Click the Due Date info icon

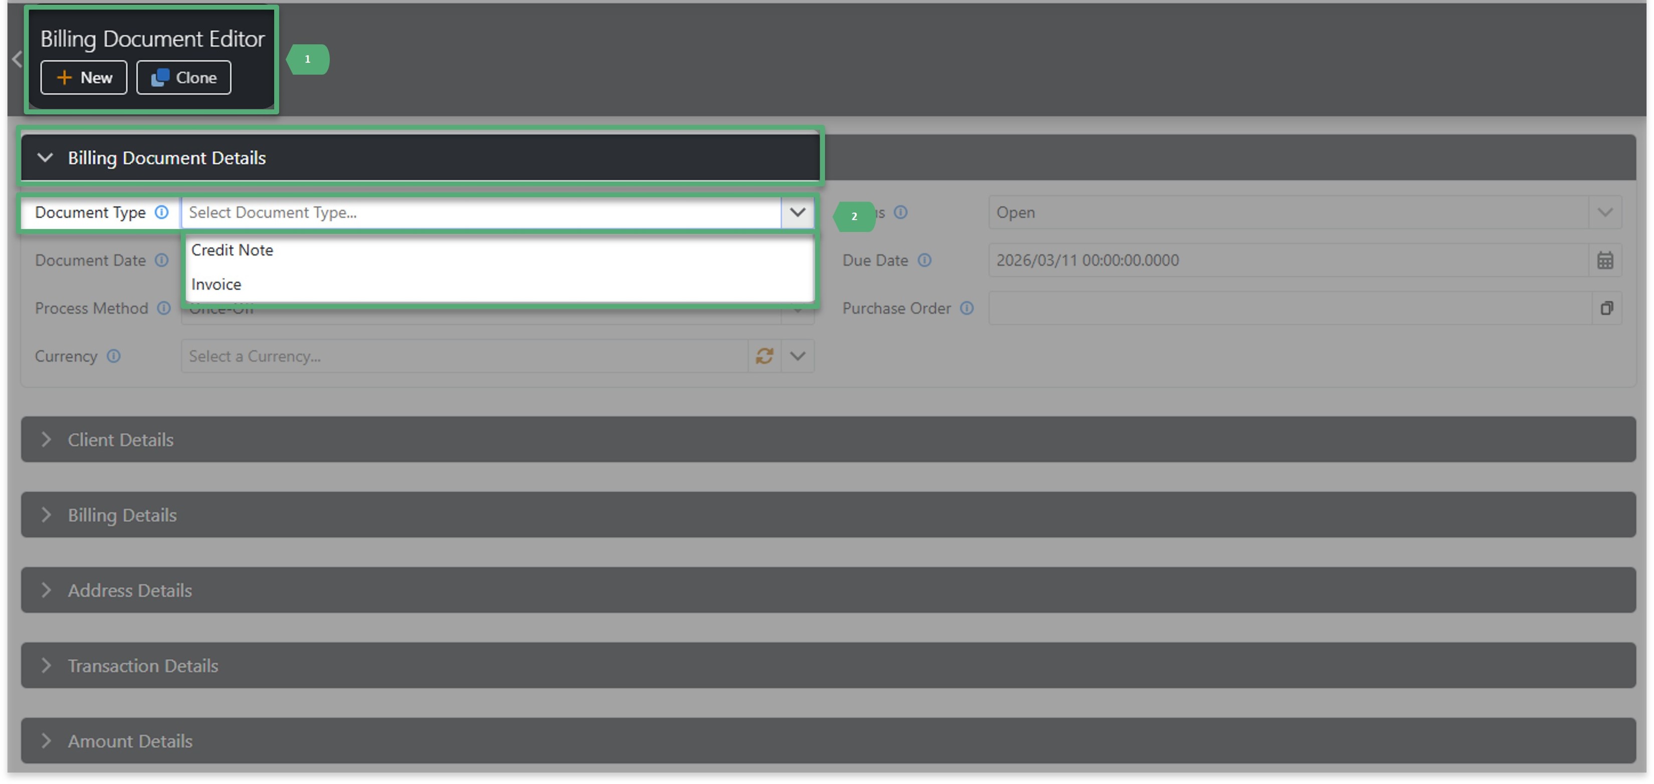[925, 260]
